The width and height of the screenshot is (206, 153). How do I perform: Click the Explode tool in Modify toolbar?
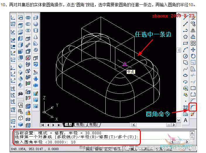[193, 114]
